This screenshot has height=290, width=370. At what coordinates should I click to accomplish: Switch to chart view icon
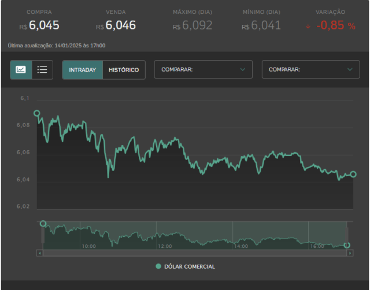coord(21,70)
